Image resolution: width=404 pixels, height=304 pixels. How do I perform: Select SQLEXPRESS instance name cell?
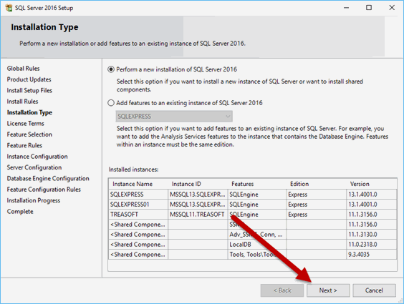(x=138, y=195)
